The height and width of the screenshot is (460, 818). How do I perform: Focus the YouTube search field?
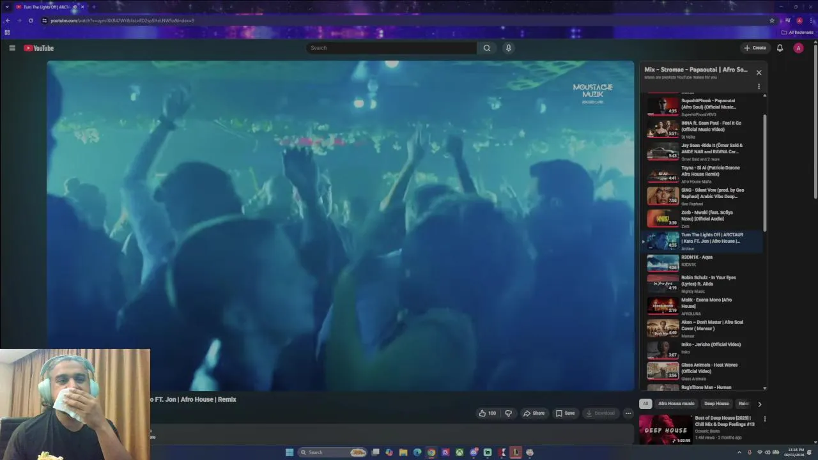point(391,48)
